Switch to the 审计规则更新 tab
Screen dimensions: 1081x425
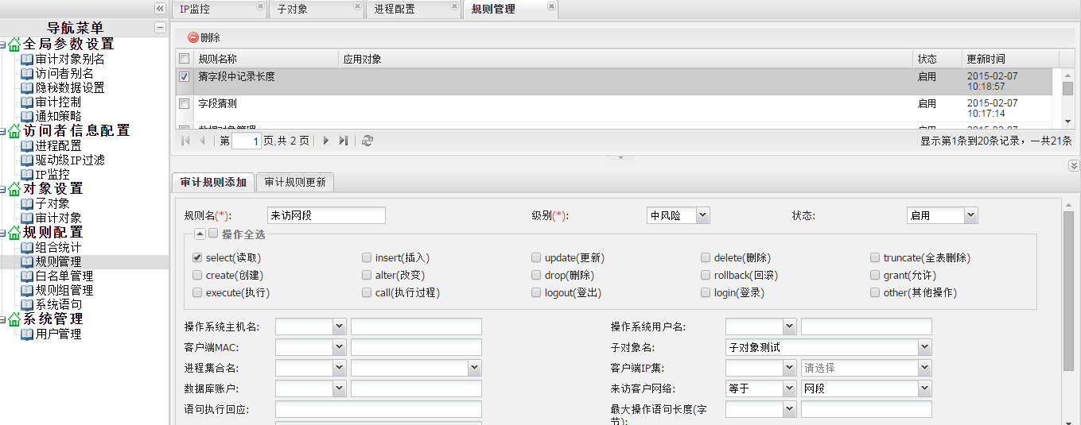(295, 182)
